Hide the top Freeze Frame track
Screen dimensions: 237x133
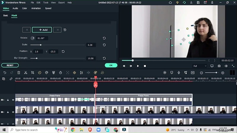(x=13, y=100)
